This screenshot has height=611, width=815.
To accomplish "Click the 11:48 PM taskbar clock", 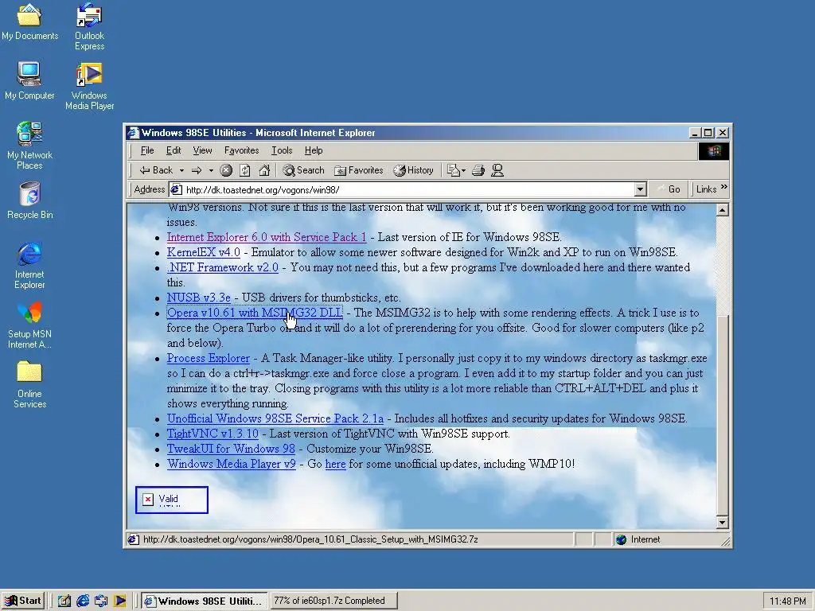I will [x=787, y=601].
